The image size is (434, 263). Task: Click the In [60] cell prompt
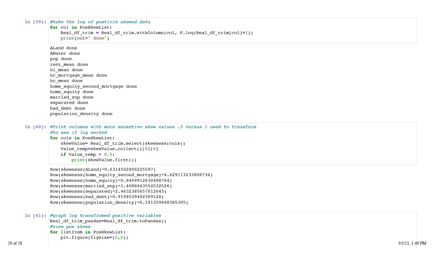35,127
